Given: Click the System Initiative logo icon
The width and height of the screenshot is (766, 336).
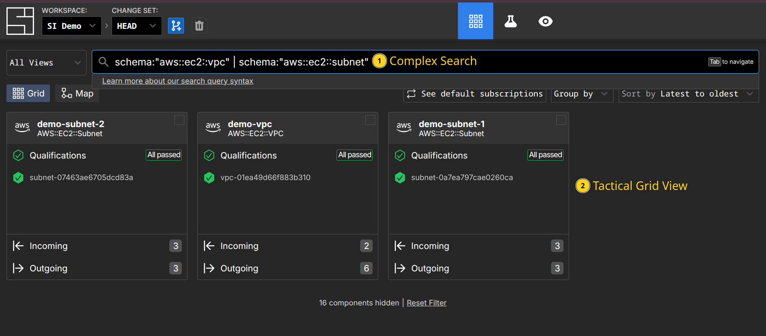Looking at the screenshot, I should click(x=20, y=21).
